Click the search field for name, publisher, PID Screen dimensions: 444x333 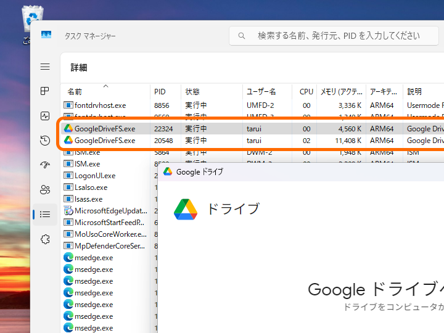pyautogui.click(x=334, y=36)
